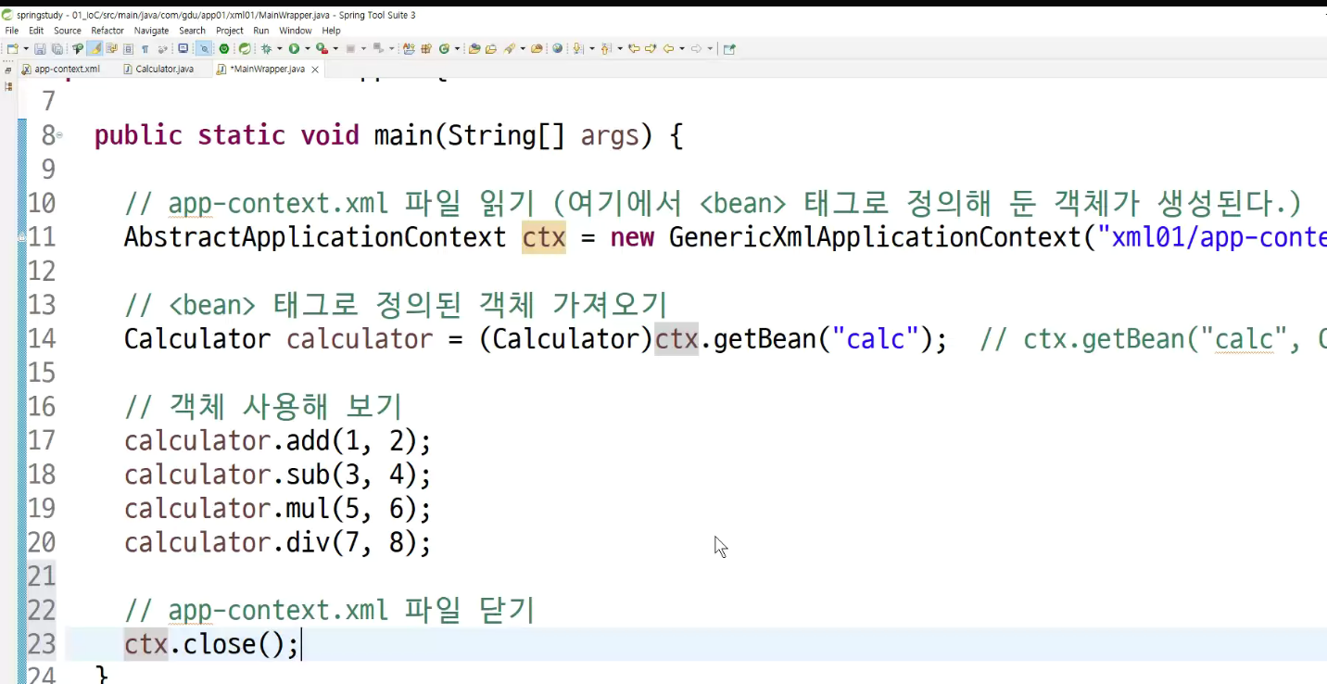This screenshot has height=684, width=1327.
Task: Open the New wizard dropdown arrow
Action: click(25, 49)
